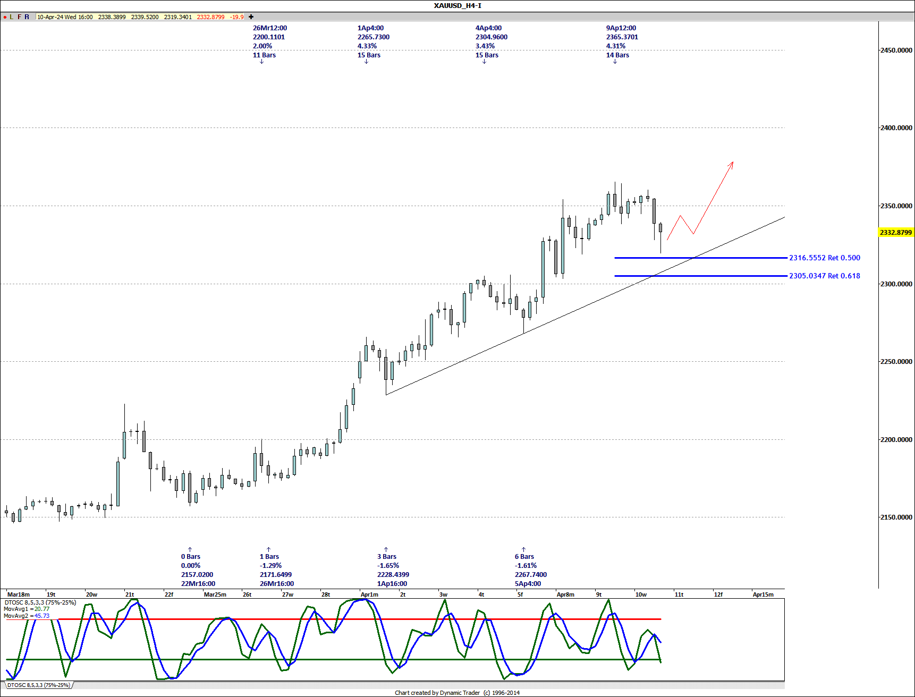Viewport: 915px width, 697px height.
Task: Click the bar date 10-Apr-24 Wed 16:00
Action: (x=65, y=17)
